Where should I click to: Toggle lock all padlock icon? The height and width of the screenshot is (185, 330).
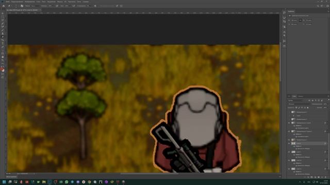(x=308, y=107)
